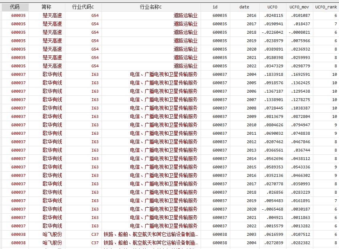The height and width of the screenshot is (249, 339).
Task: Select the UCFO_mov column header
Action: pos(299,7)
